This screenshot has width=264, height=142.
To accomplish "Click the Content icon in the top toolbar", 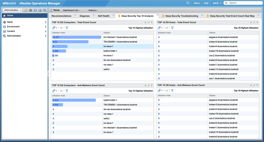I will point(40,10).
